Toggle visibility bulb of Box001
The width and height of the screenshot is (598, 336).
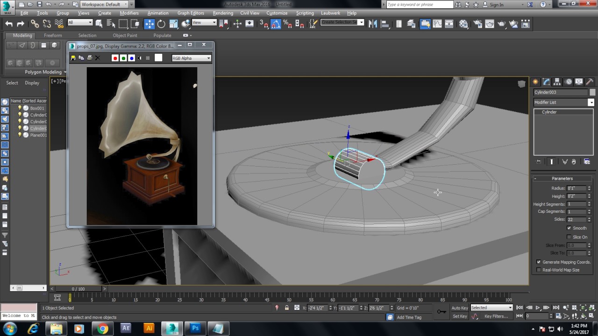20,108
